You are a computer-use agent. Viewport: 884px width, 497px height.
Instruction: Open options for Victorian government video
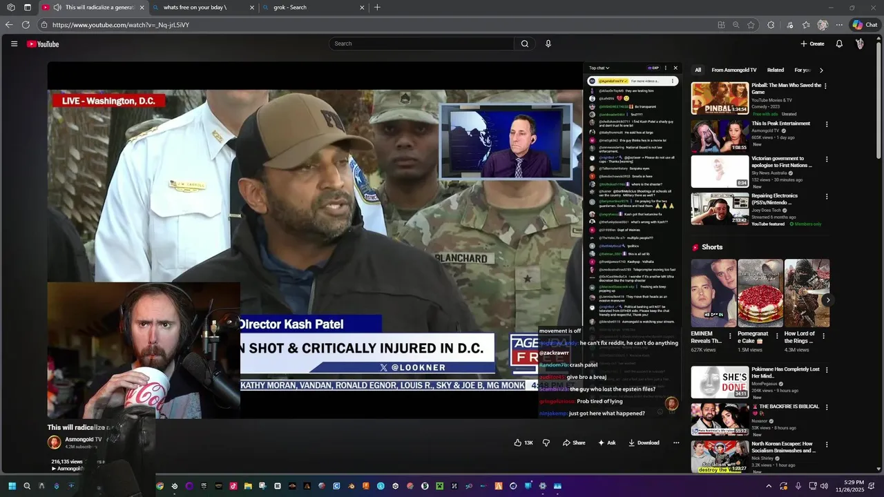click(x=825, y=159)
